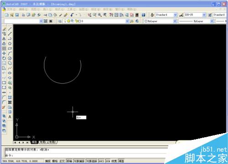Toggle DUCS in status bar
The width and height of the screenshot is (228, 164).
(x=101, y=161)
